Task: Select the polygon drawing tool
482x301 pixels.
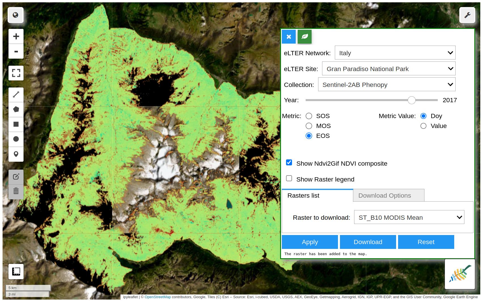Action: pos(16,109)
